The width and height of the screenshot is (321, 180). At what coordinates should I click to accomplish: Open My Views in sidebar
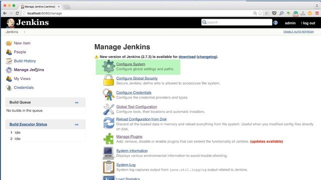tap(22, 79)
